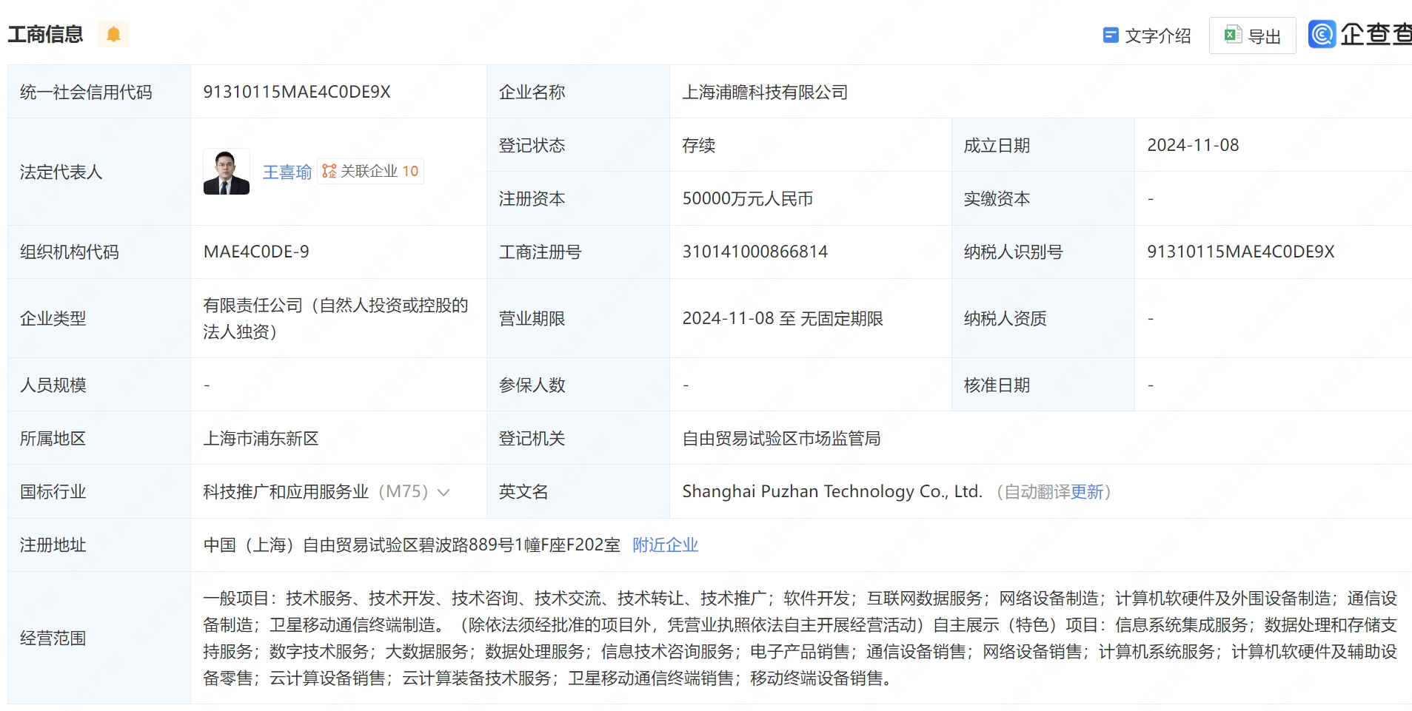Click organization code MAE4C0DE-9
The image size is (1412, 711).
pyautogui.click(x=256, y=252)
